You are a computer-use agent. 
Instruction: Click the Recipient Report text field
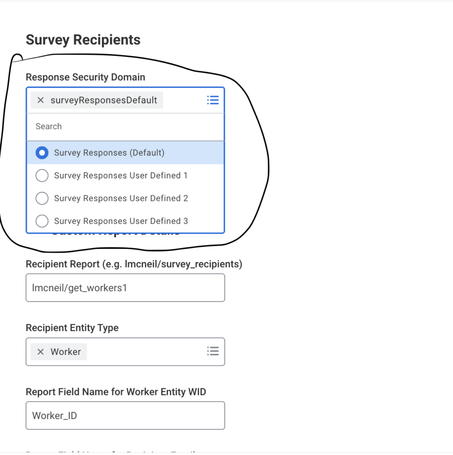coord(125,288)
